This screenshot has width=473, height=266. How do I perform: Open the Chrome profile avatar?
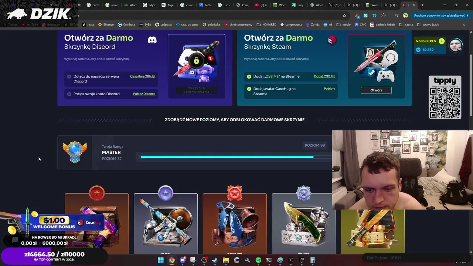click(405, 16)
